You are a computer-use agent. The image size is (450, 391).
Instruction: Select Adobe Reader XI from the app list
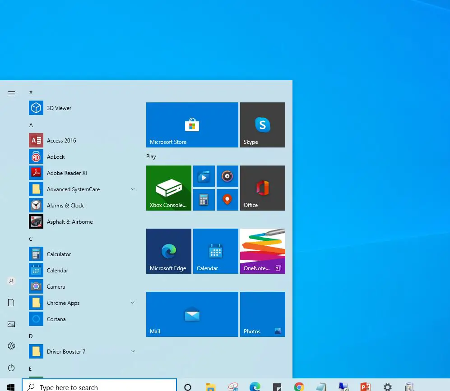(66, 173)
